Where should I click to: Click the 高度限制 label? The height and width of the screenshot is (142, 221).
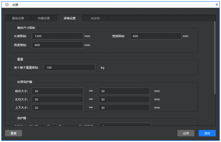pyautogui.click(x=20, y=45)
